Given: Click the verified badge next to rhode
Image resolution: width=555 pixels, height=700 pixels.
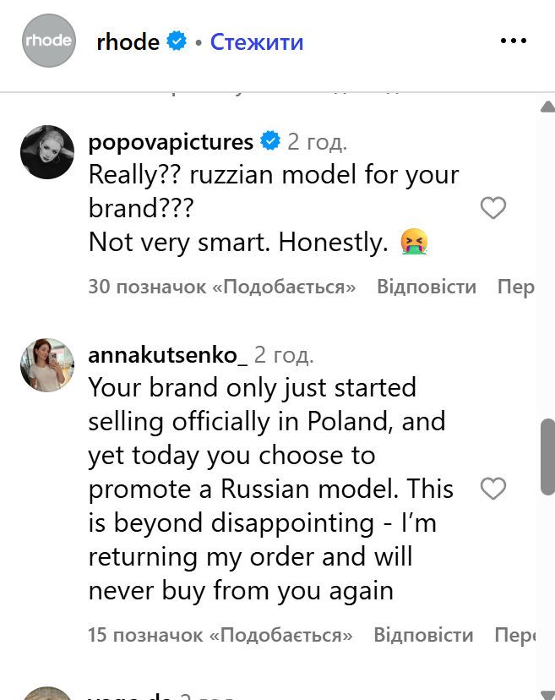Looking at the screenshot, I should pos(177,41).
